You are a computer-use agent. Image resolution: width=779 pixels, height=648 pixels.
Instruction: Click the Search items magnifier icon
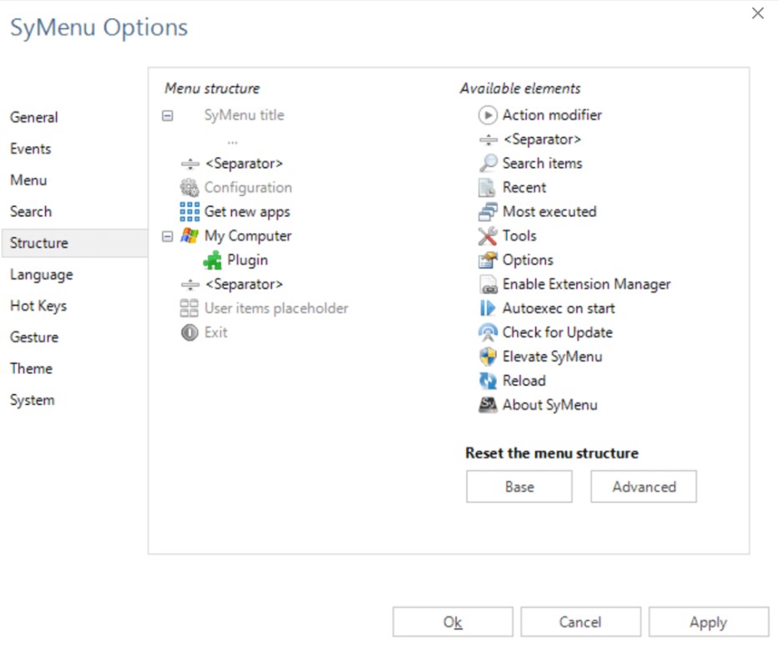tap(488, 164)
